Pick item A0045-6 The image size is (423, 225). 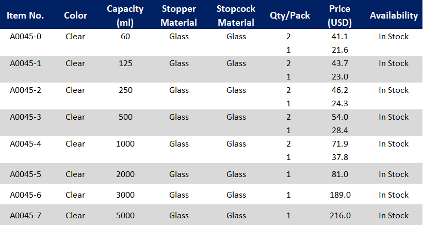click(25, 195)
